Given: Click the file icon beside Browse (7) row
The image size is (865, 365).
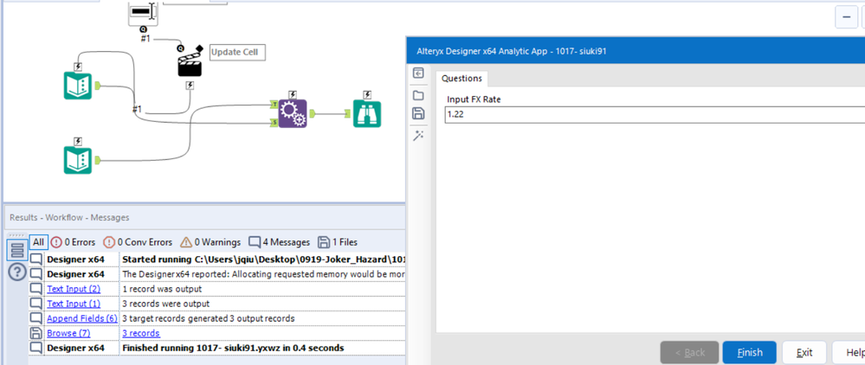Looking at the screenshot, I should tap(36, 334).
